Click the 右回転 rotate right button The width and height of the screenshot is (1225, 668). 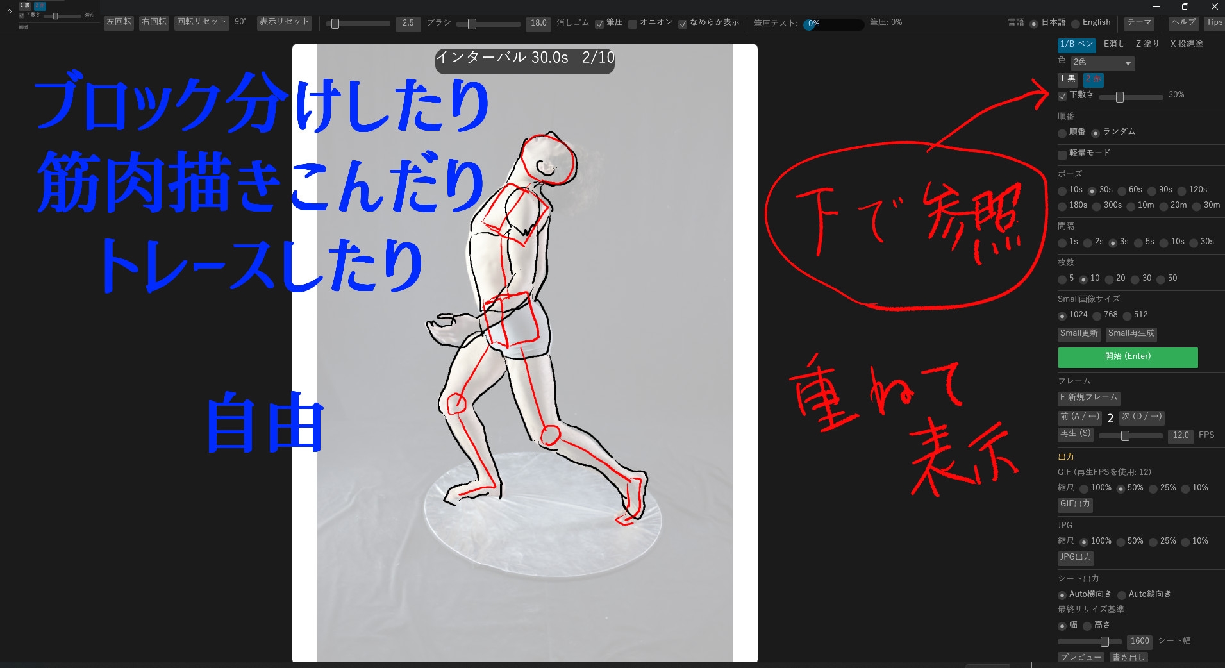point(154,22)
